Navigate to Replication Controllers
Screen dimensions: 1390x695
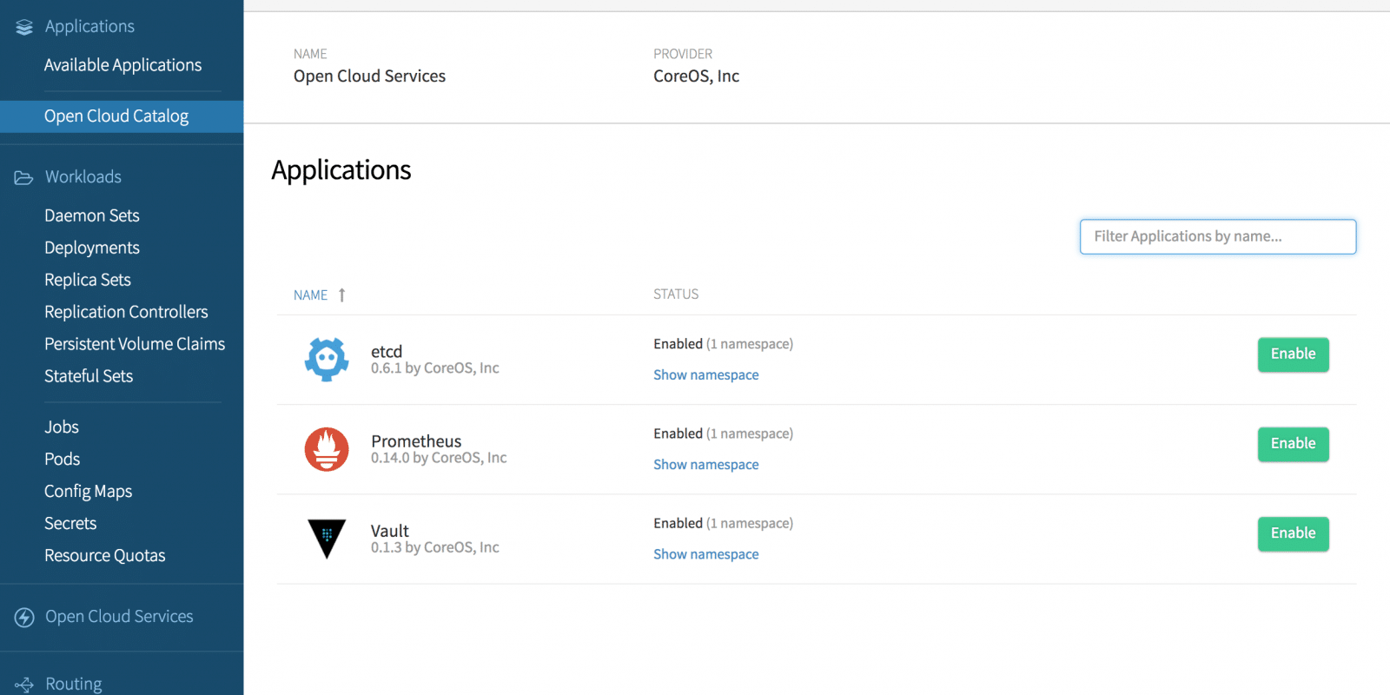[x=126, y=312]
